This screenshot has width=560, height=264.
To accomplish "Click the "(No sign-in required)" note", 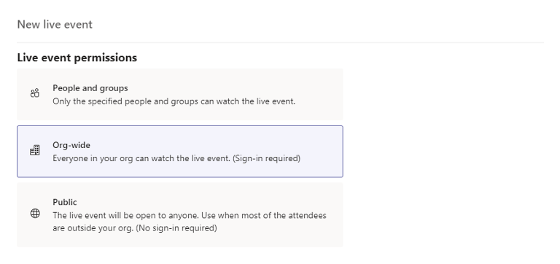I will 176,228.
